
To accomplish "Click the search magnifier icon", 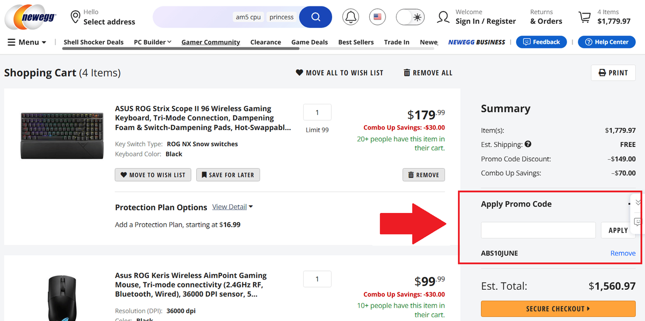I will click(315, 17).
